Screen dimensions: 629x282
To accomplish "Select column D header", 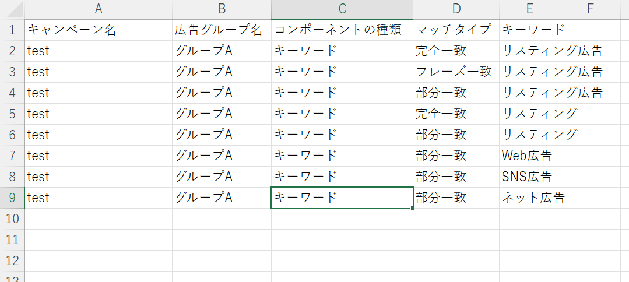I will pyautogui.click(x=456, y=10).
